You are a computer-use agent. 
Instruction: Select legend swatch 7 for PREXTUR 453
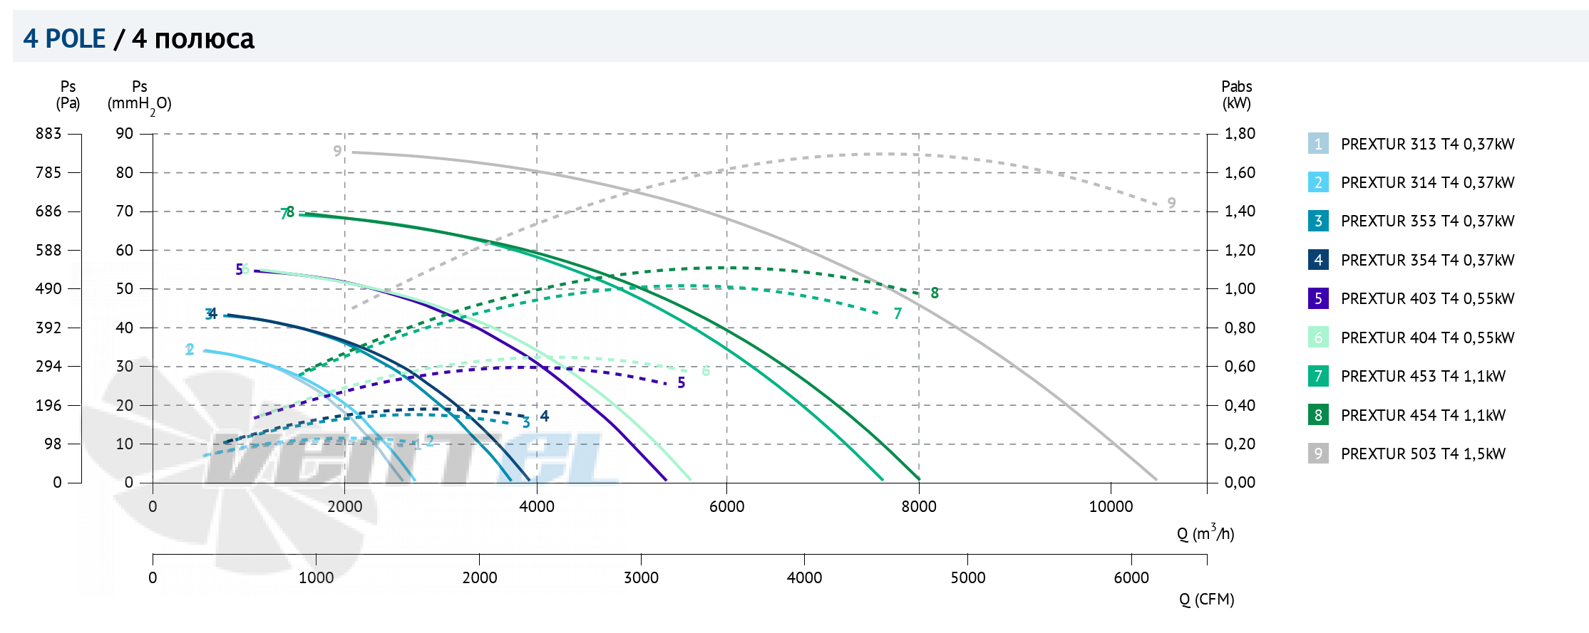(x=1318, y=376)
